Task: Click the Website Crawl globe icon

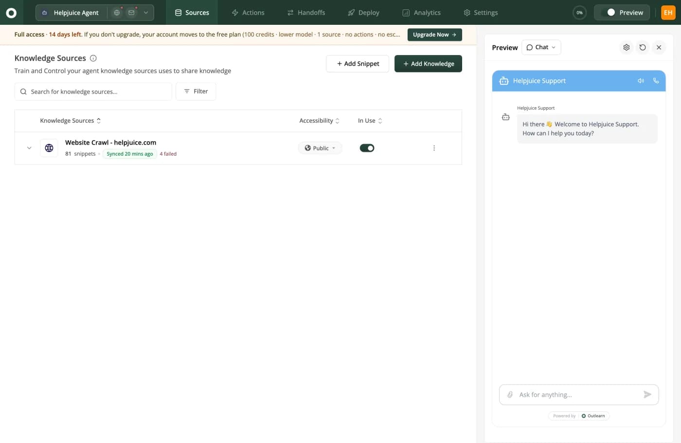Action: [49, 148]
